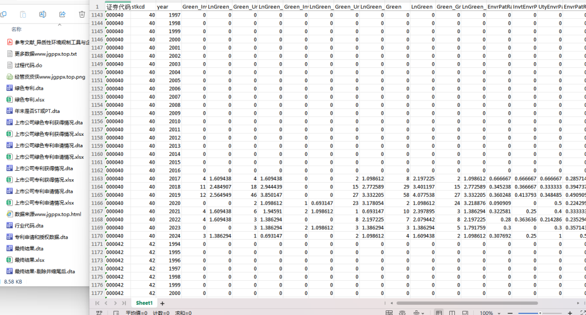This screenshot has height=315, width=586.
Task: Select the browser icon of 数据来源www.jgppx.top.html
Action: coord(10,214)
